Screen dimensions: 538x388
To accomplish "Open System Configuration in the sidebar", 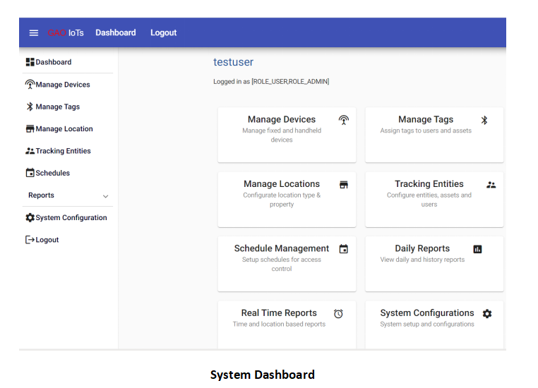I will pos(71,218).
